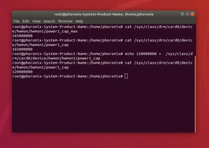Click the terminal cursor block at prompt
This screenshot has width=209, height=148.
126,76
